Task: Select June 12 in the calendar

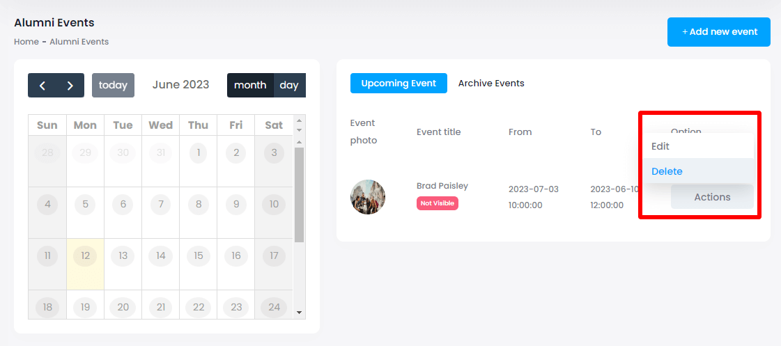Action: (x=85, y=256)
